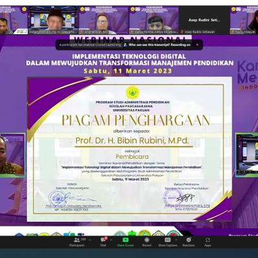Select the participant tile with black cap
The width and height of the screenshot is (258, 258).
point(53,20)
